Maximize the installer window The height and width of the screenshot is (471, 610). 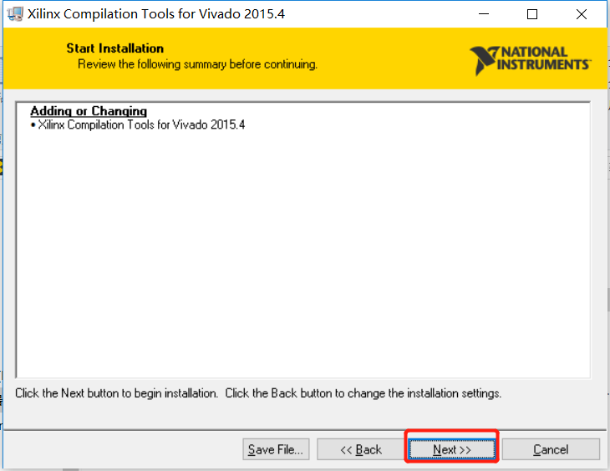(532, 14)
